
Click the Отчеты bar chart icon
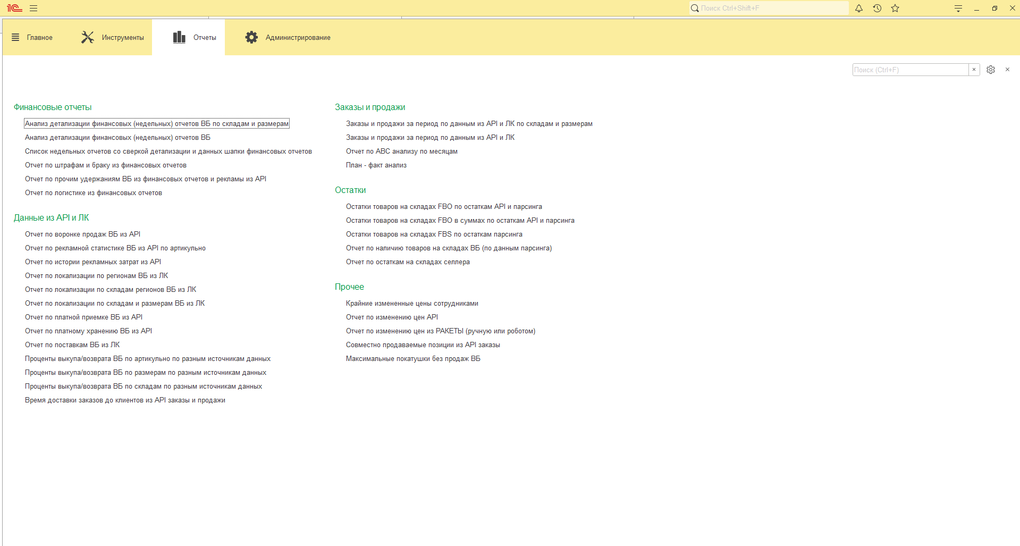tap(179, 37)
